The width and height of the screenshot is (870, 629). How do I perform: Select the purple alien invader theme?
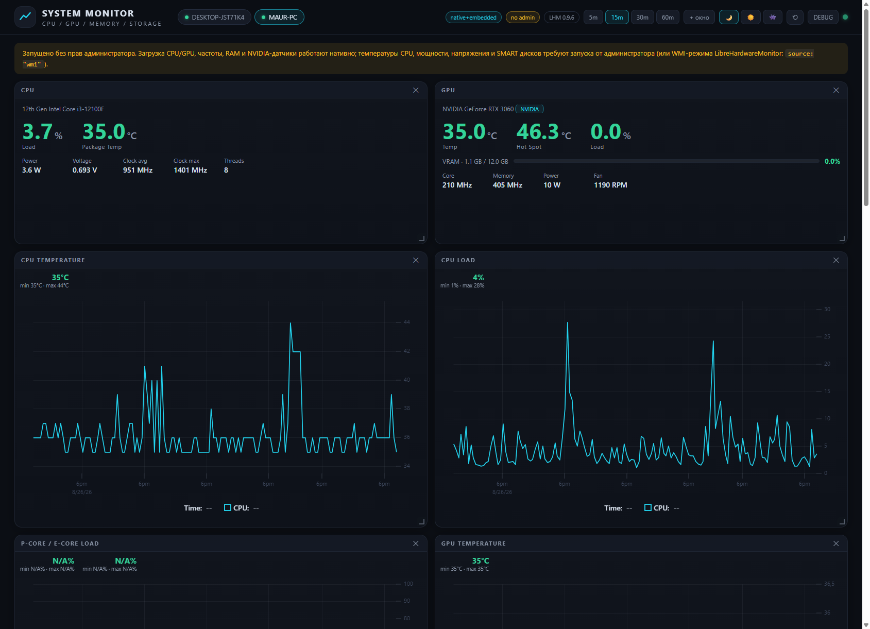click(773, 18)
